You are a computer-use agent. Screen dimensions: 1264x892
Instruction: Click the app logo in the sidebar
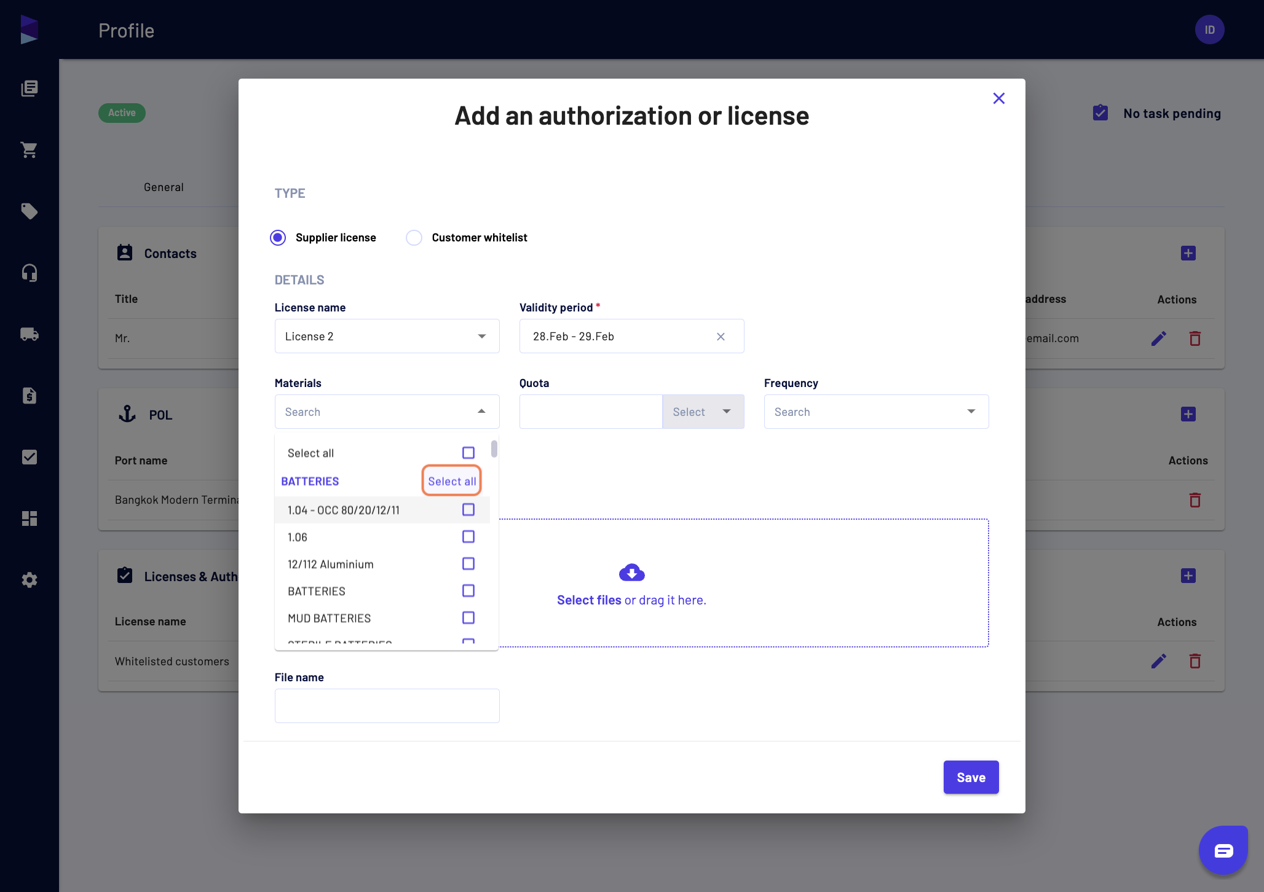(29, 29)
